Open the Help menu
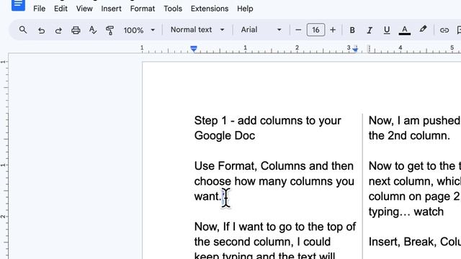Viewport: 461px width, 259px height. [245, 9]
